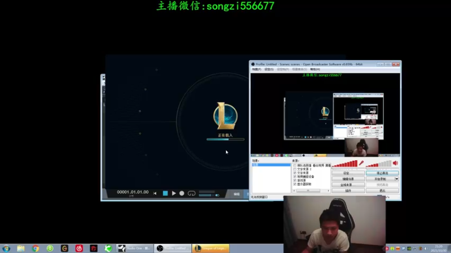The width and height of the screenshot is (451, 253).
Task: Toggle the 视频捕捉设备 source checkbox
Action: tap(295, 177)
